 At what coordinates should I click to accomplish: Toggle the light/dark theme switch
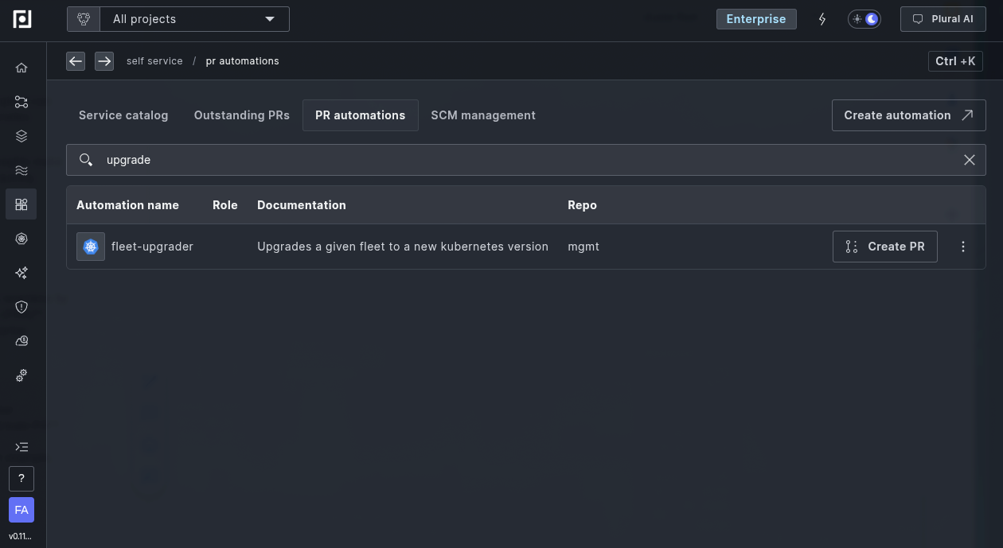click(x=864, y=19)
